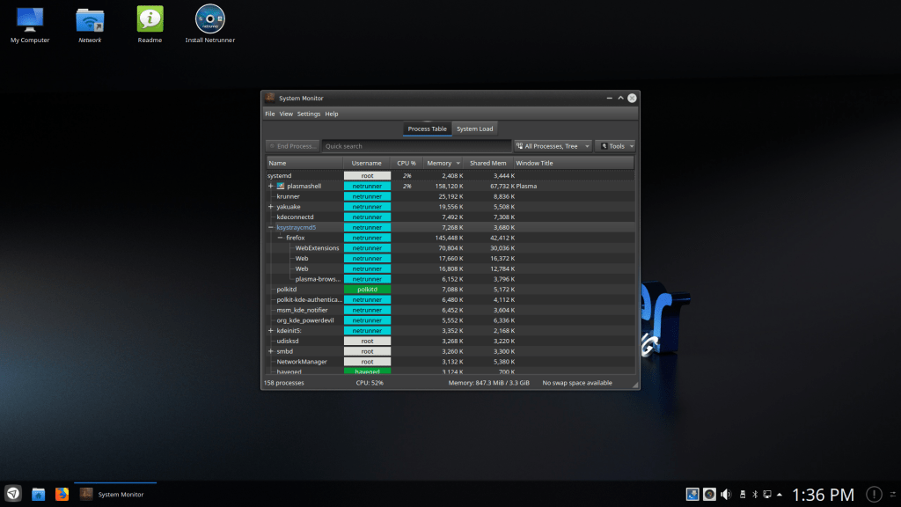
Task: Click the Plasma window title cell
Action: 526,187
